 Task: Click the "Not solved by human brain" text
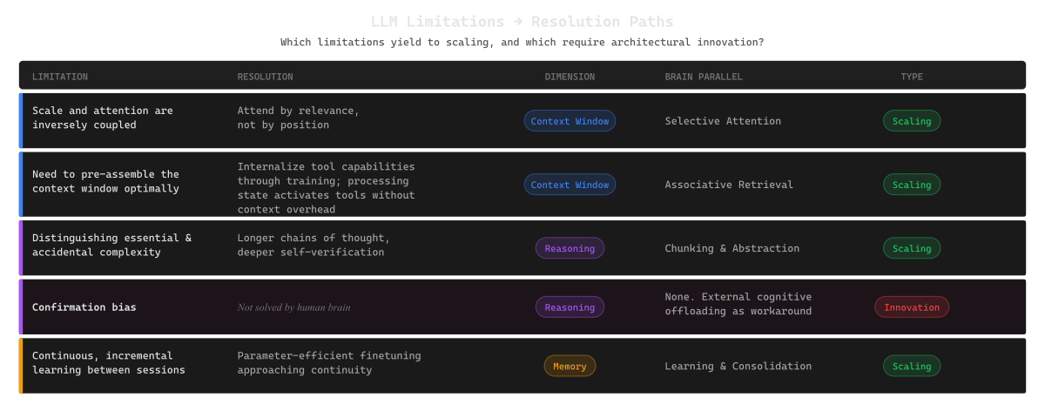pyautogui.click(x=293, y=307)
